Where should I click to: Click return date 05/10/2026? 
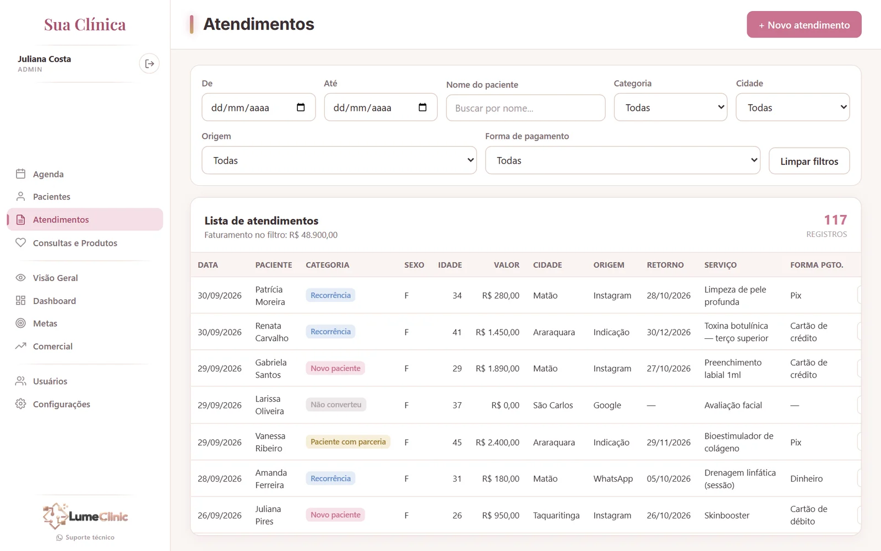point(668,479)
